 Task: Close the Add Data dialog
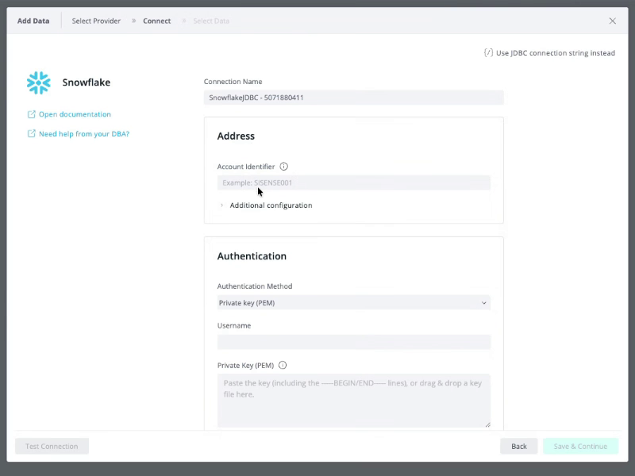click(x=612, y=21)
